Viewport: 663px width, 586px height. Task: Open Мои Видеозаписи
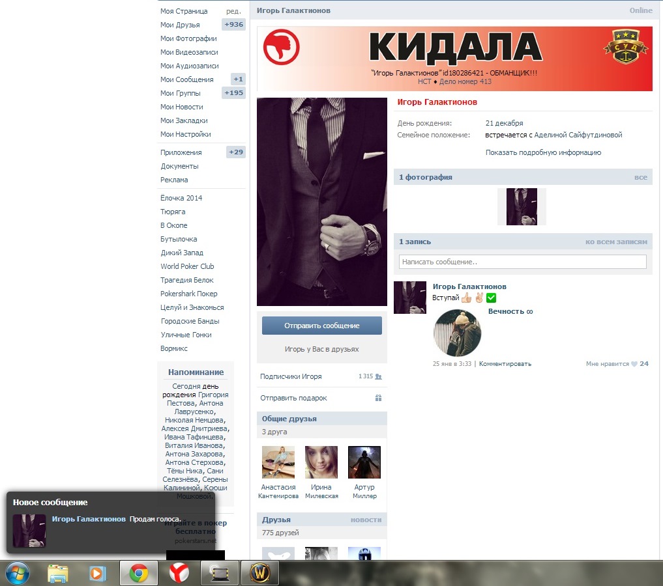point(190,52)
